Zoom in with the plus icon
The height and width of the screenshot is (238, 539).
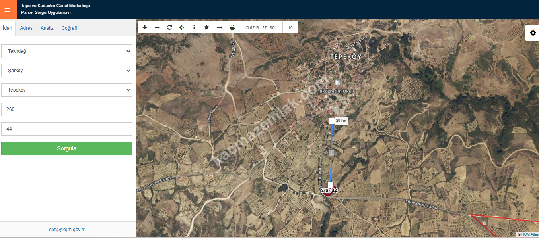(x=145, y=27)
